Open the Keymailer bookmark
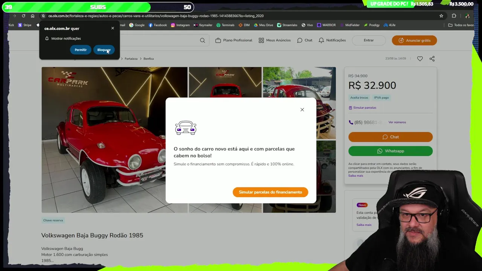 tap(203, 25)
